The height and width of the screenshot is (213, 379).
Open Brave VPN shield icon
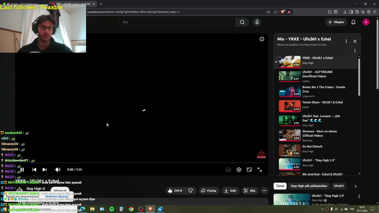(369, 12)
